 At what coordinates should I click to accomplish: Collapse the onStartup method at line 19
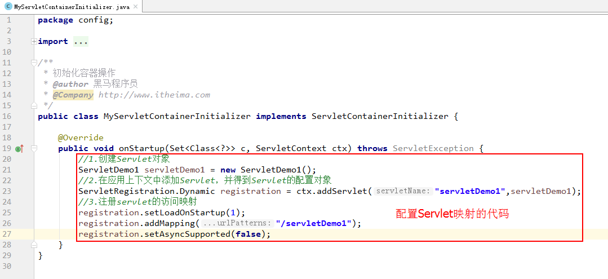[34, 148]
